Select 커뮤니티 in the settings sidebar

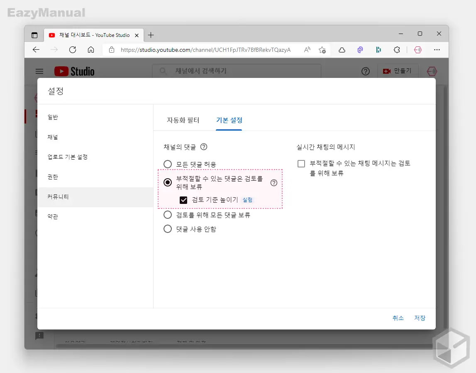[58, 196]
